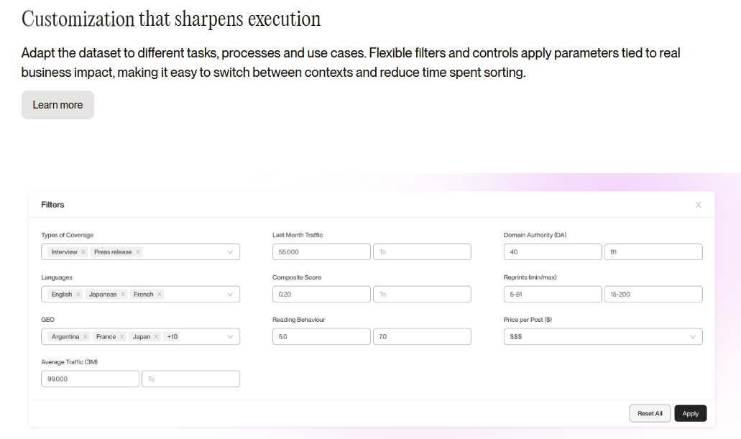Expand the Types of Coverage dropdown
741x439 pixels.
(x=230, y=252)
